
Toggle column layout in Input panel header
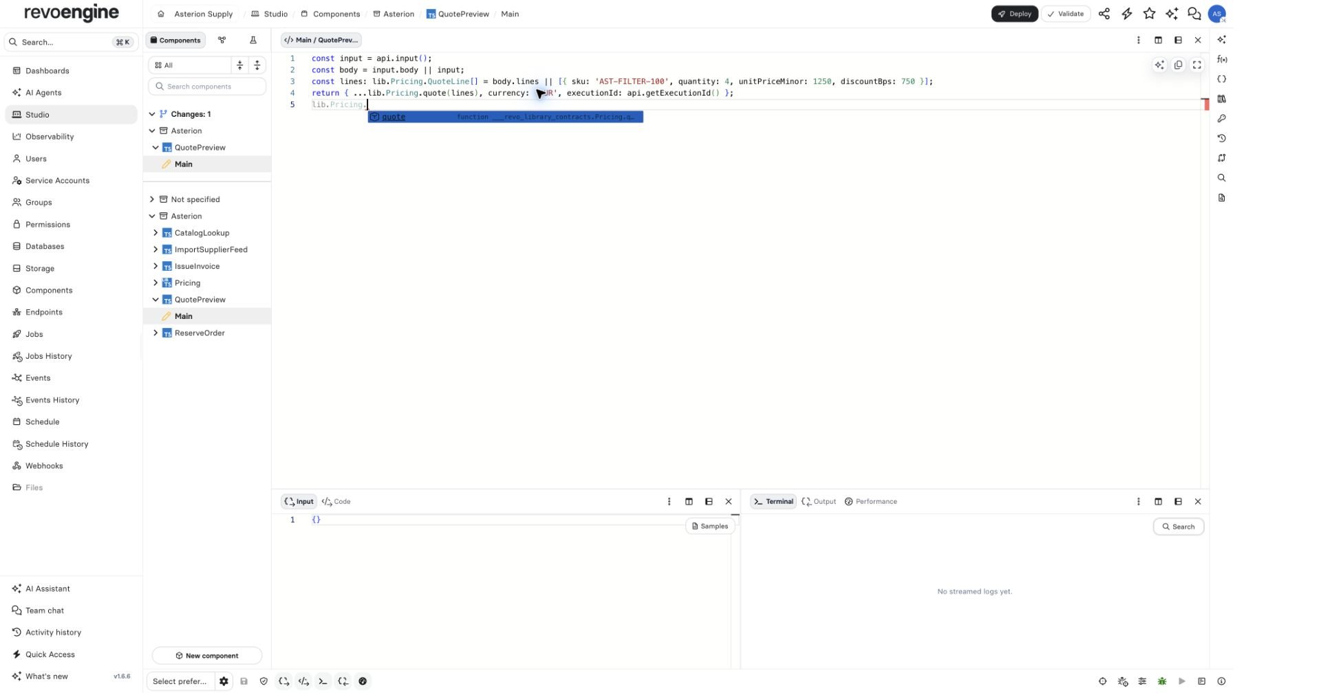click(x=689, y=502)
